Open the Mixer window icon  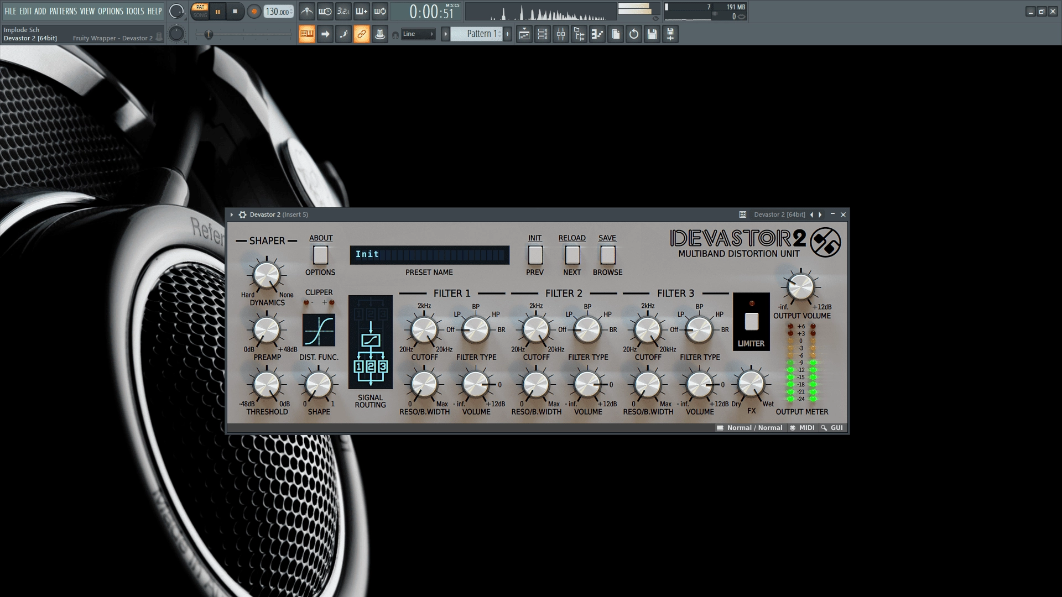pos(561,34)
